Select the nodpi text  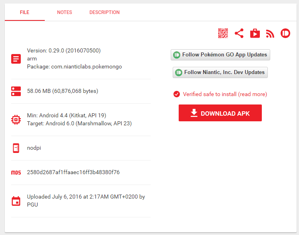(x=34, y=148)
